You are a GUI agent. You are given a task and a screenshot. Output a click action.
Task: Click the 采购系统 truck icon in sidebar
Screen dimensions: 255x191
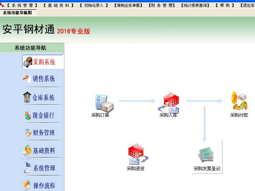coord(28,62)
